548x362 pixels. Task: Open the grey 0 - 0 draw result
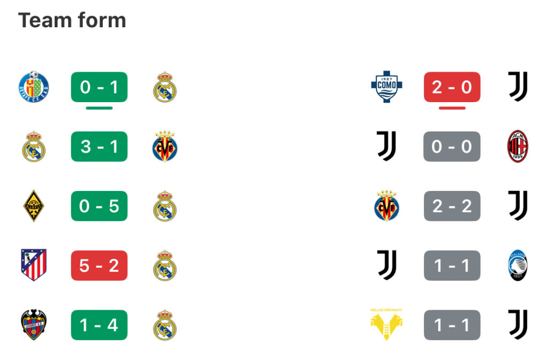coord(452,146)
